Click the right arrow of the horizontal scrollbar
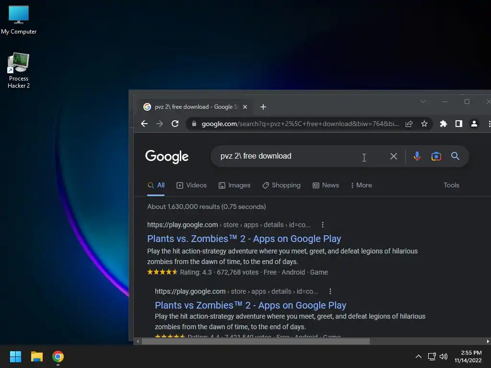 488,341
